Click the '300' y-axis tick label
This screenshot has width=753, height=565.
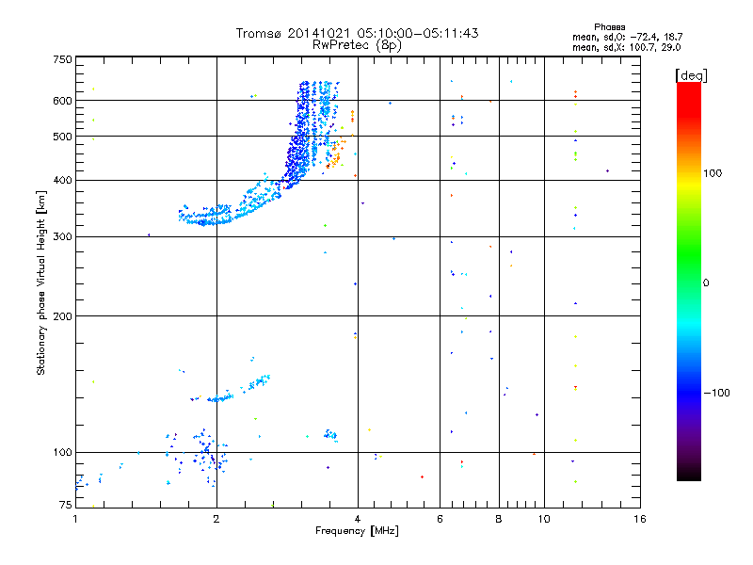click(x=62, y=237)
